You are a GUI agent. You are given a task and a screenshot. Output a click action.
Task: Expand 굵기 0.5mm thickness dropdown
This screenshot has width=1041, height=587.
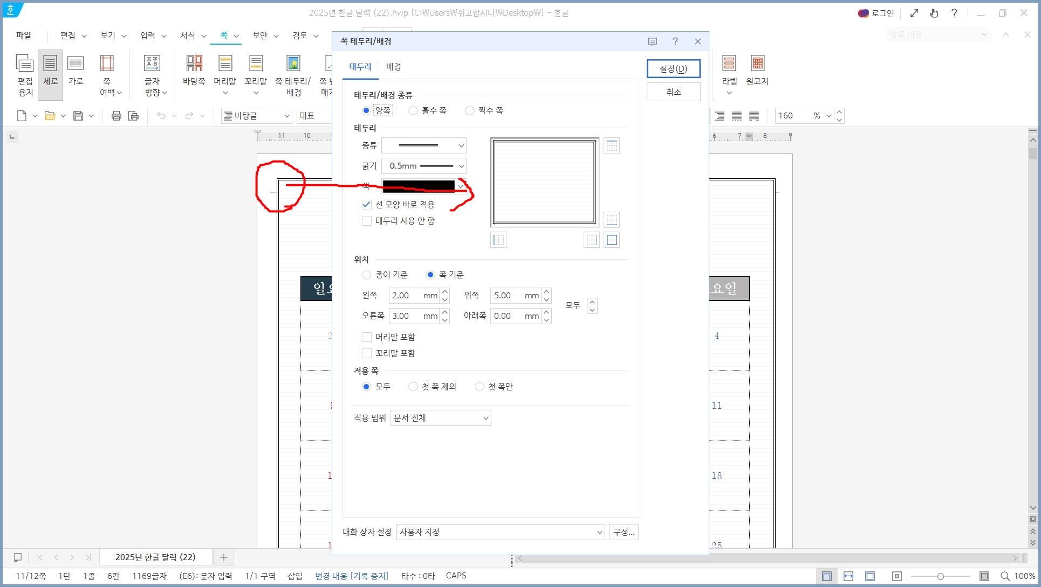pyautogui.click(x=423, y=166)
